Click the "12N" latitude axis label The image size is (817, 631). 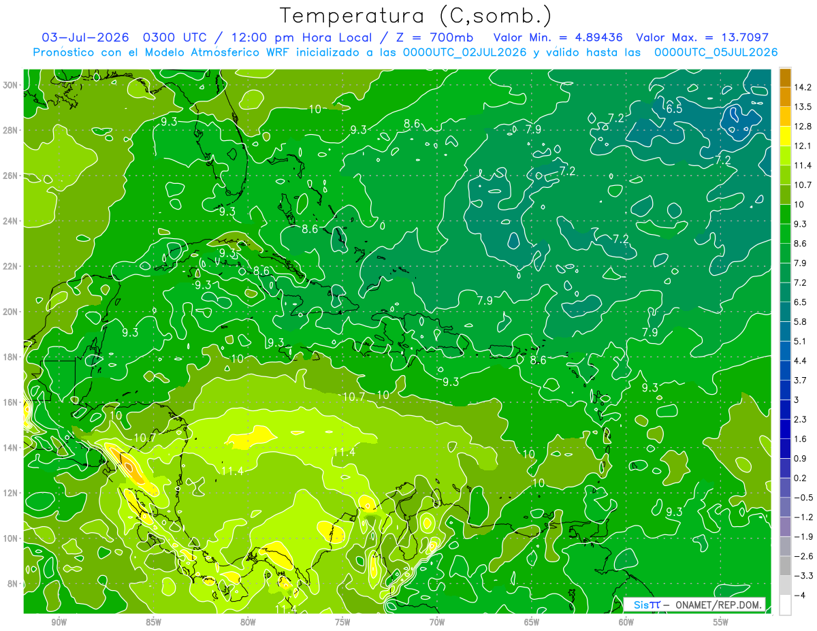(10, 493)
